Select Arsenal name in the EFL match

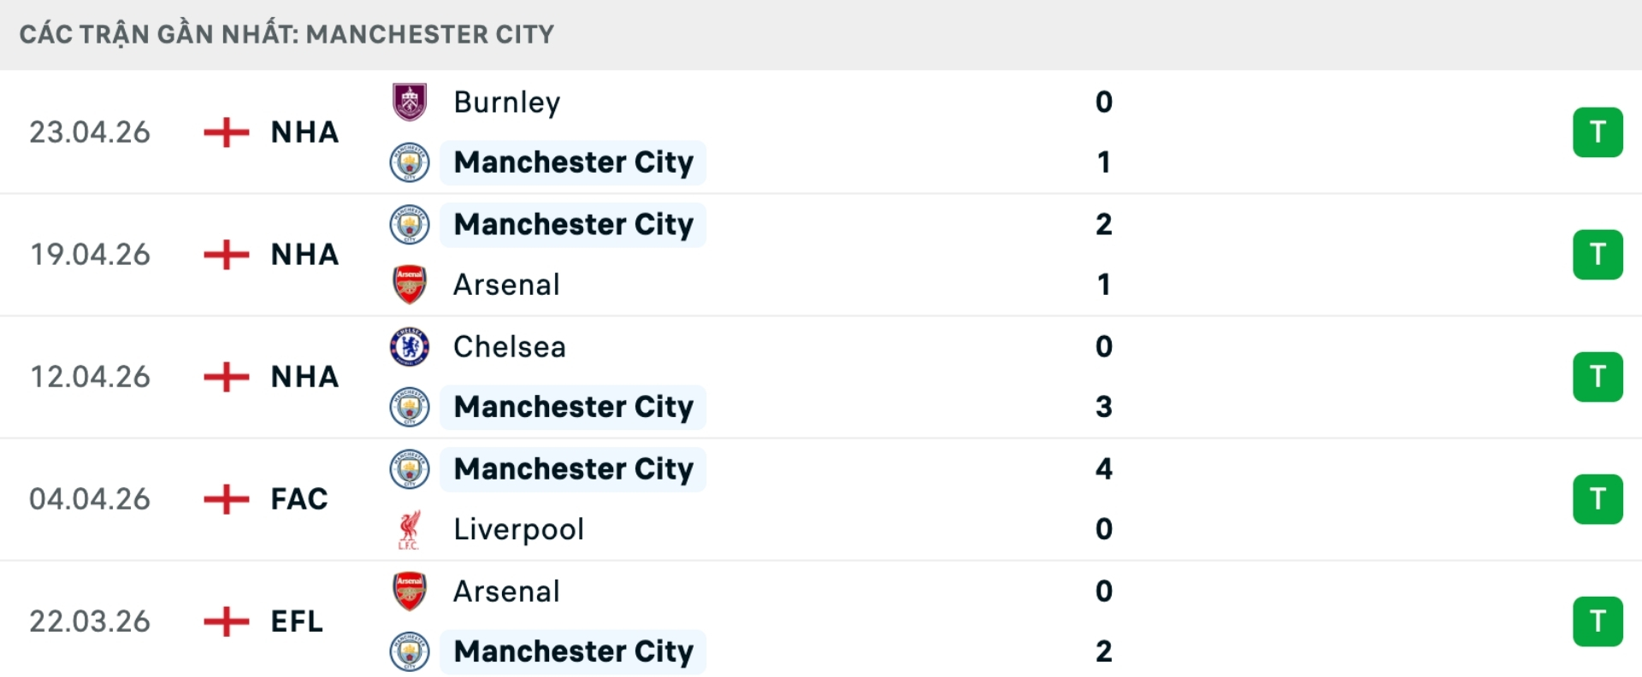tap(506, 591)
